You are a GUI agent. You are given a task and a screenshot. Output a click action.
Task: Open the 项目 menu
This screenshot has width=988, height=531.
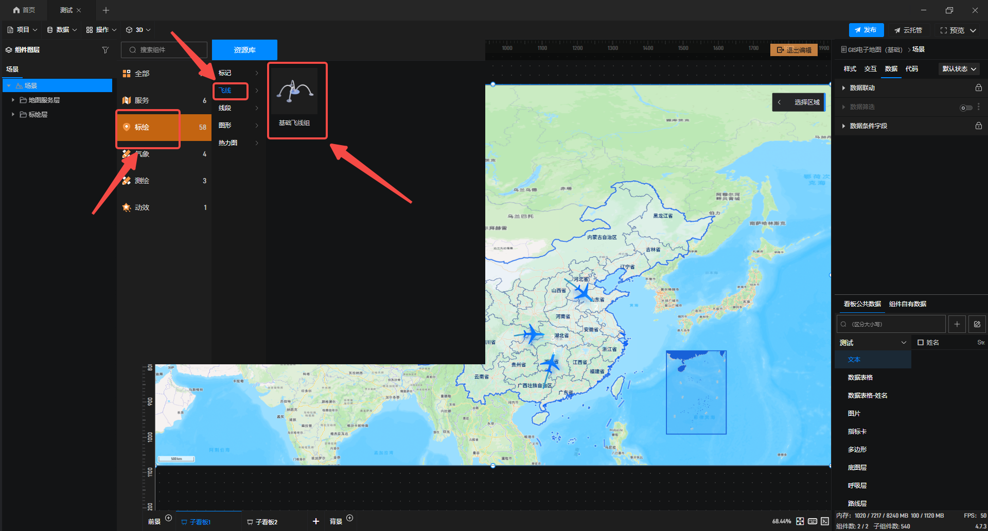pos(22,30)
